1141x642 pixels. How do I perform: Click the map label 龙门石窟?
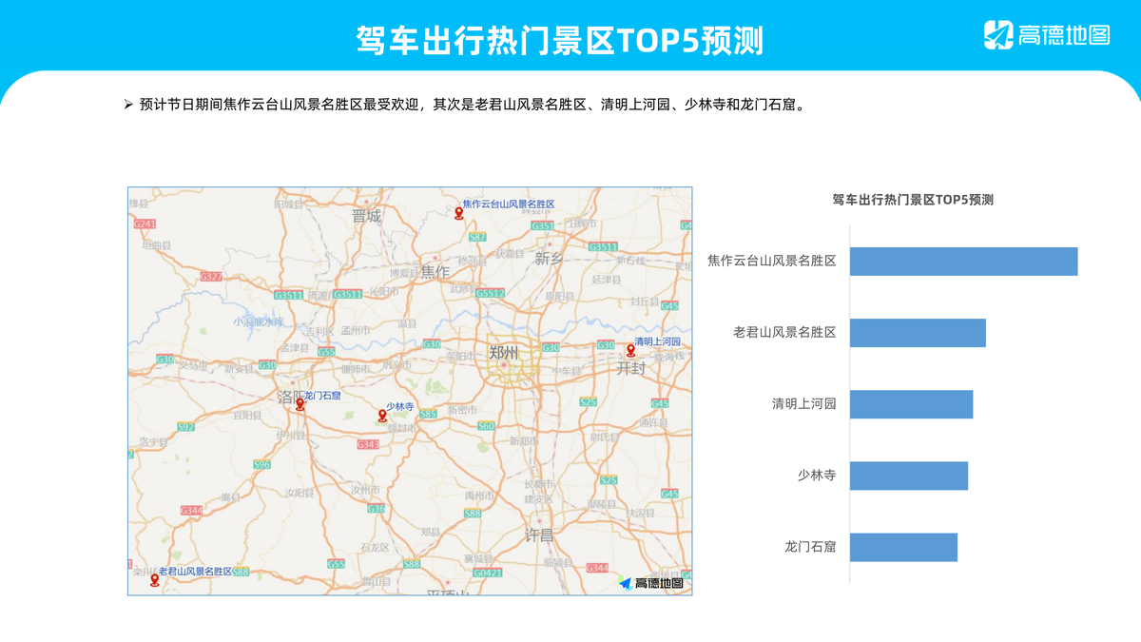(x=322, y=395)
